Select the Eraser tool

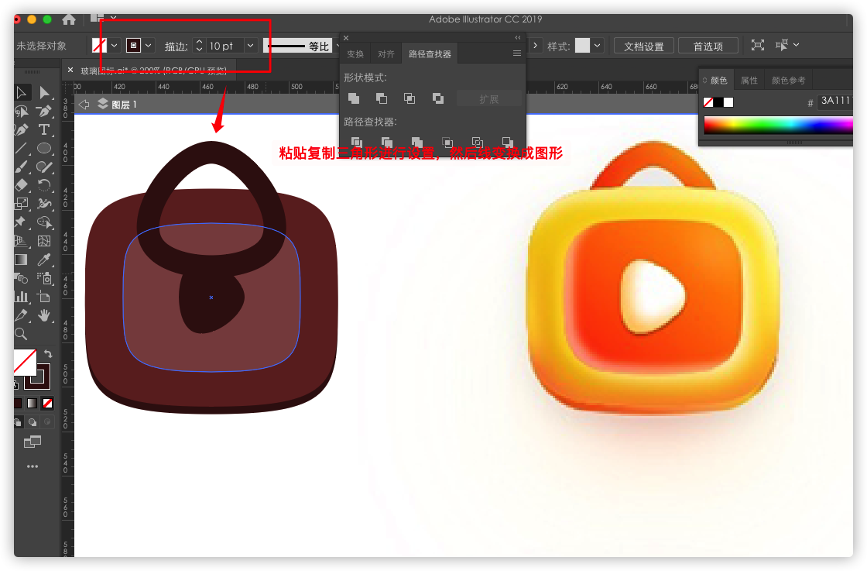point(21,185)
